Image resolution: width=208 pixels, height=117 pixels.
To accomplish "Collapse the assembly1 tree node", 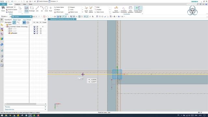I will tap(6, 27).
